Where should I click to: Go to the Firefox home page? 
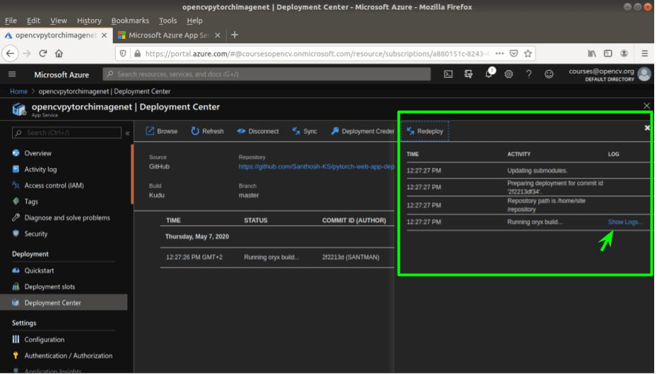(59, 54)
